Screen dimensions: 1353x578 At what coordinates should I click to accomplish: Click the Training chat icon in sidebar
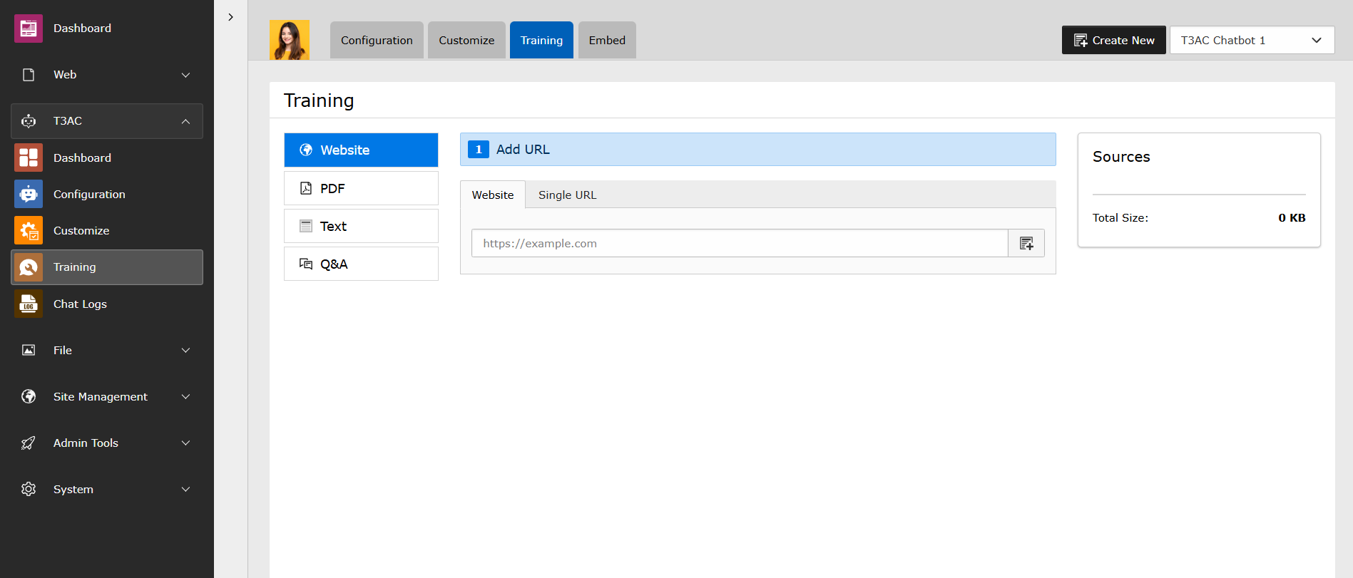(29, 267)
